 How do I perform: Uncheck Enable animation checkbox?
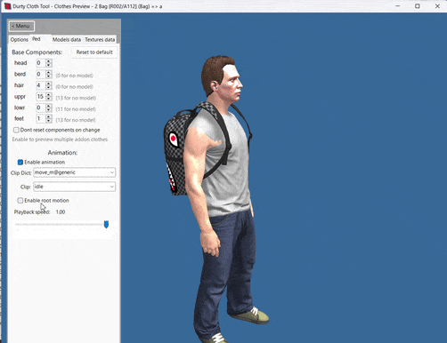tap(20, 162)
